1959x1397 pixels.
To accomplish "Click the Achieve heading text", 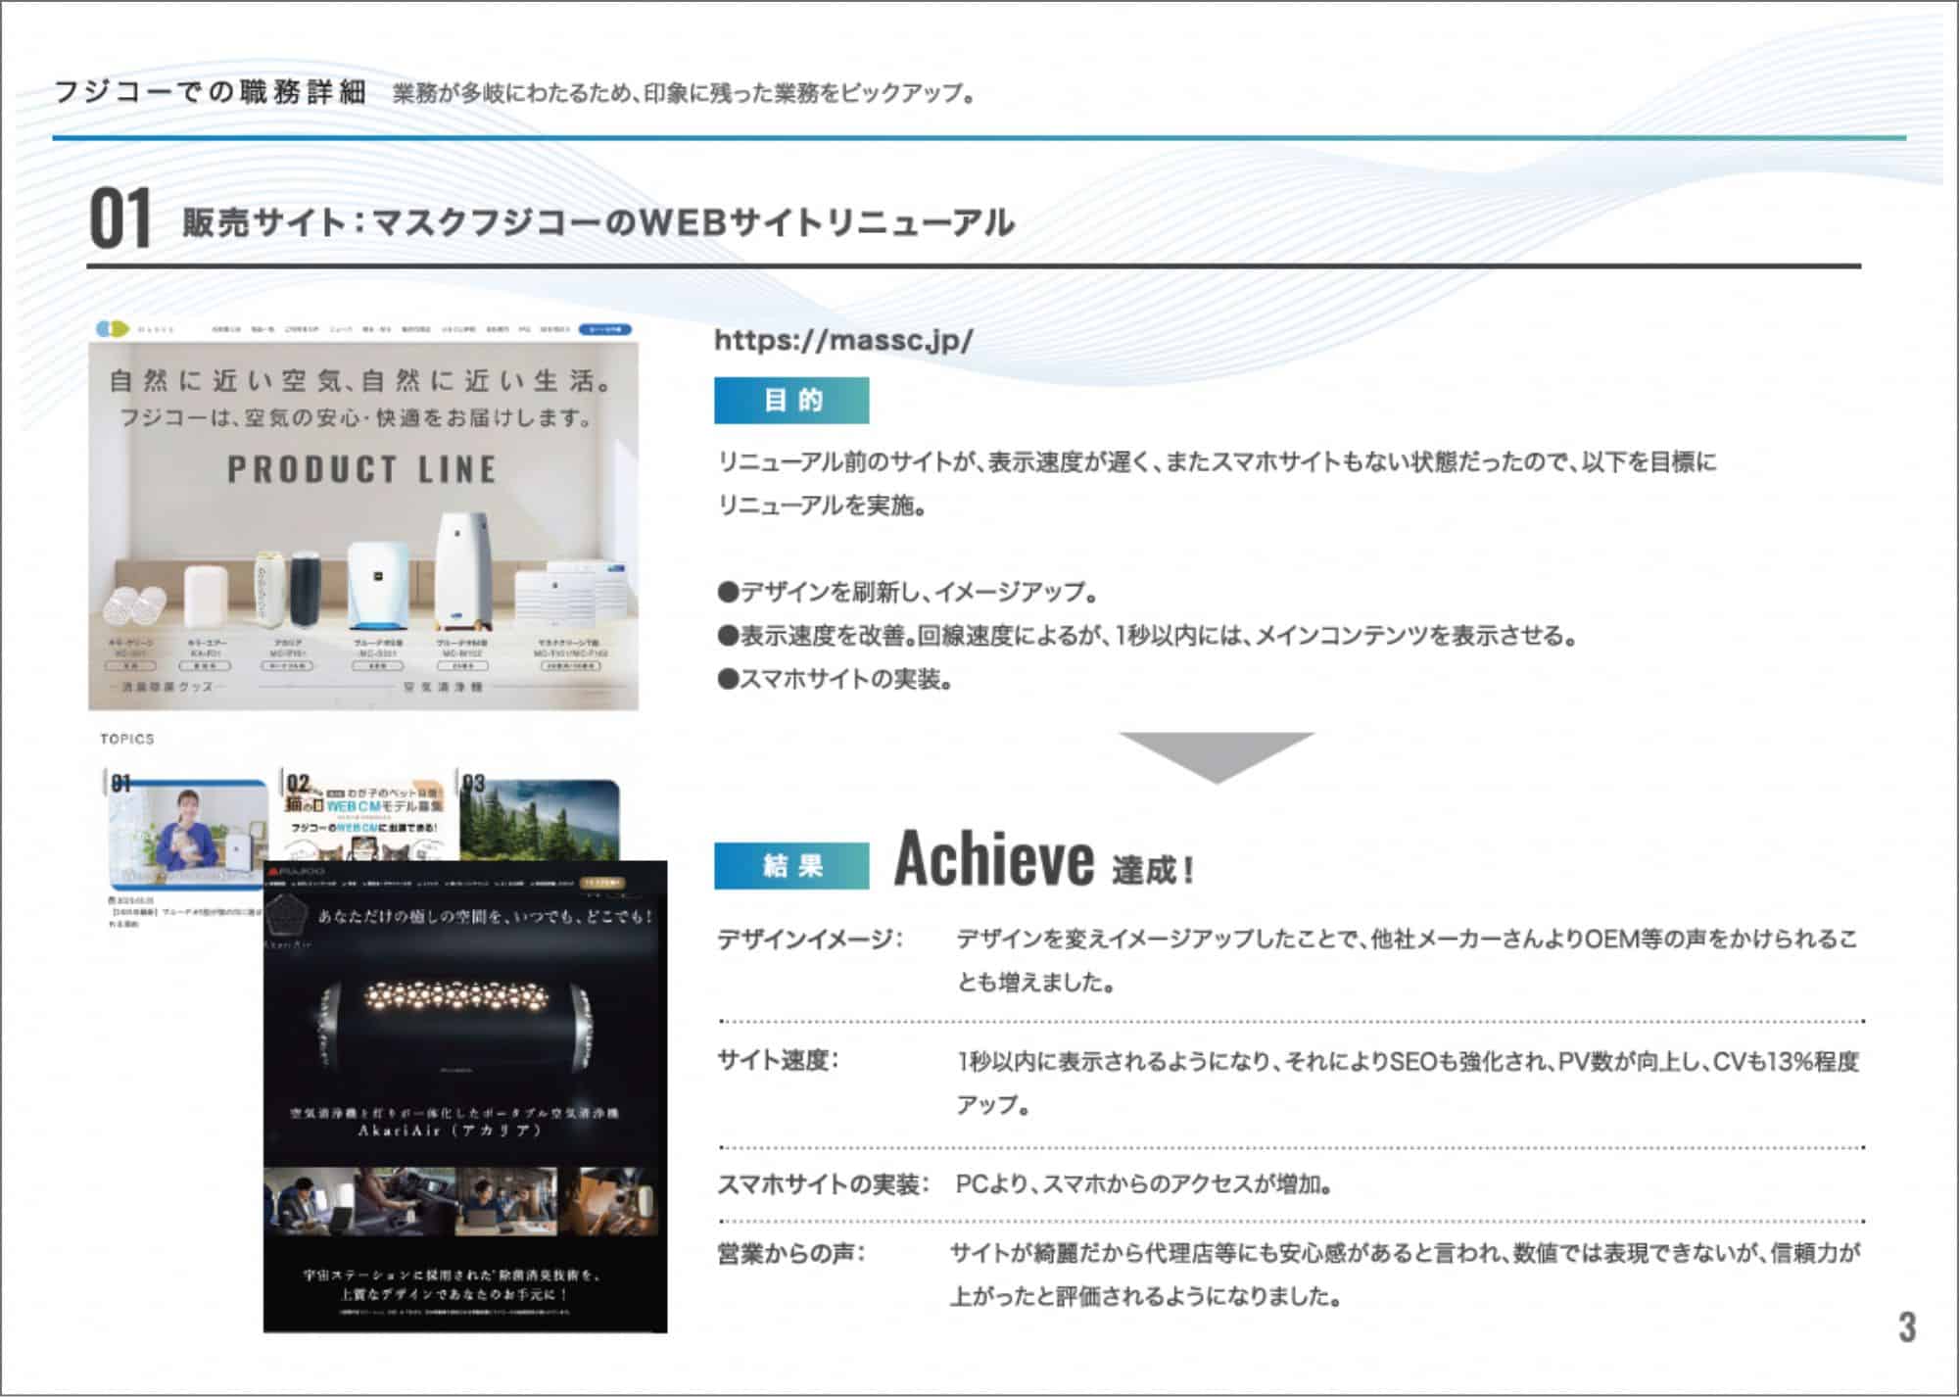I will pyautogui.click(x=993, y=859).
